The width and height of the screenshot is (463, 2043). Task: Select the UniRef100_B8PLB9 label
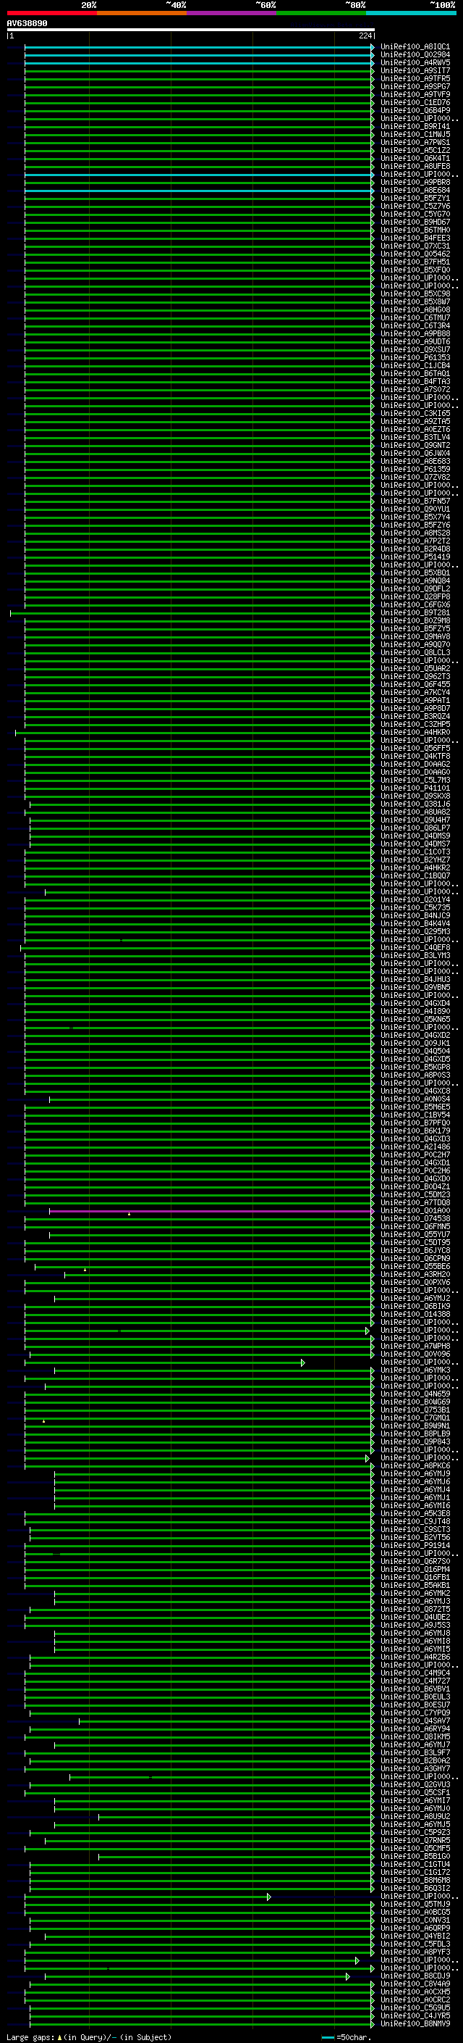(415, 1434)
